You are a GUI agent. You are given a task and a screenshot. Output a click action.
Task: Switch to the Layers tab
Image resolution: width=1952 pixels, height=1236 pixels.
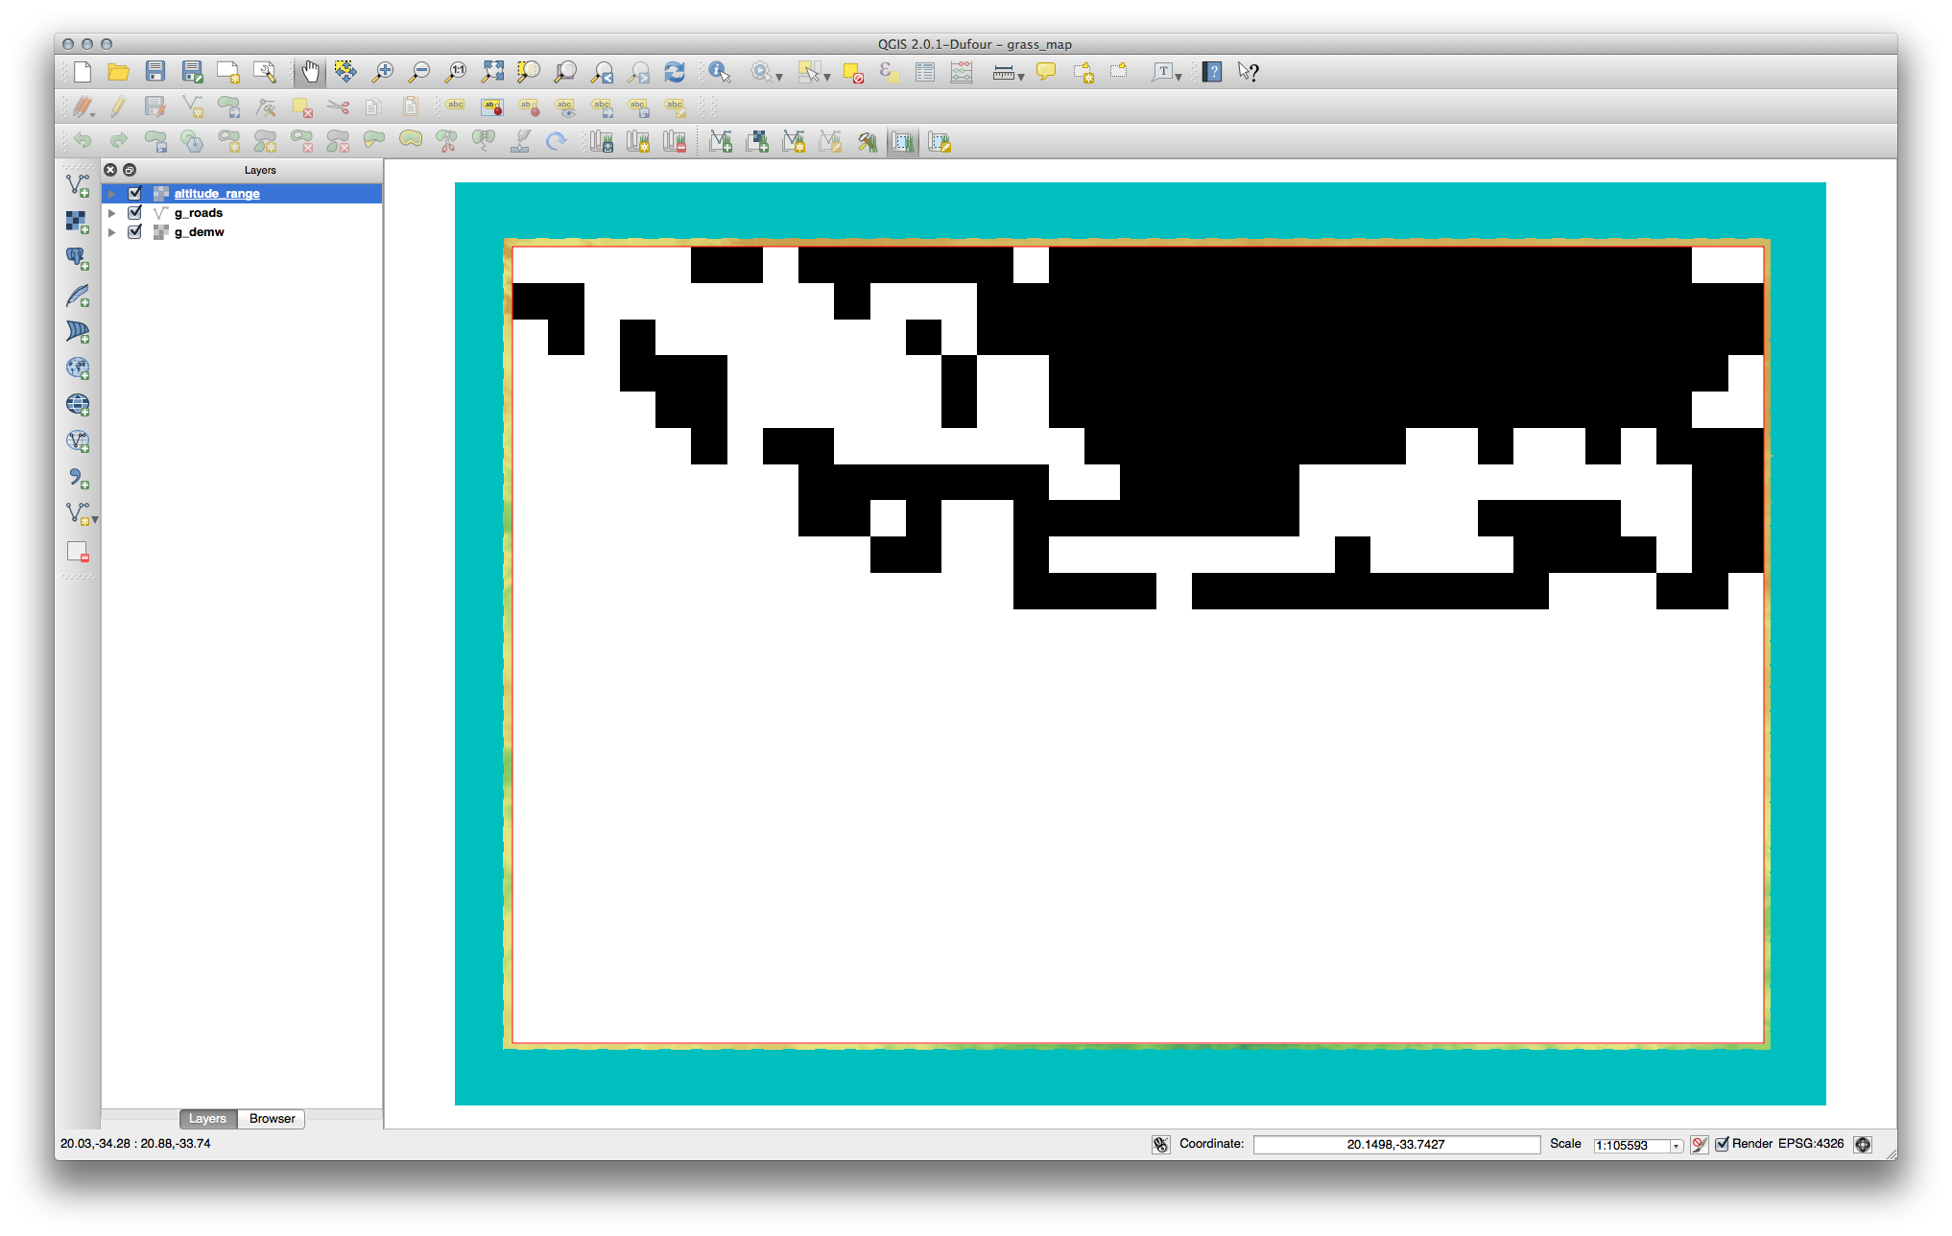click(x=207, y=1119)
